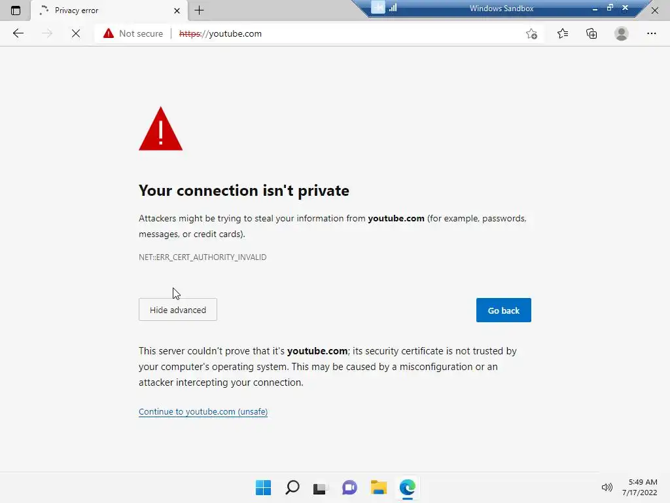Click the youtube.com address bar

[327, 33]
